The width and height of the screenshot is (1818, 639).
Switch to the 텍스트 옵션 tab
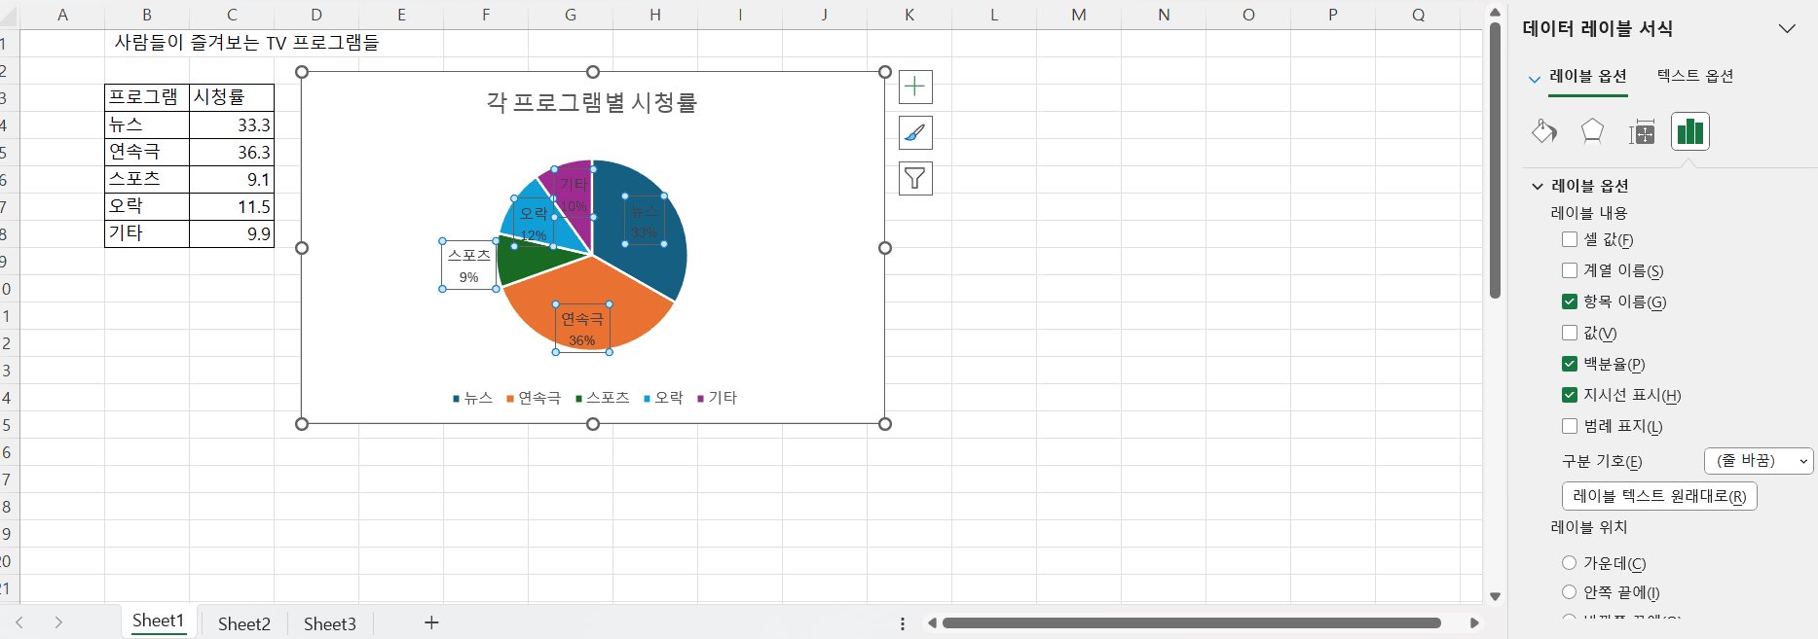click(x=1694, y=76)
